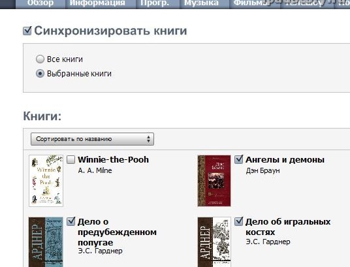Select the Выбранные книги radio button
Screen dimensions: 350x267
pyautogui.click(x=40, y=74)
